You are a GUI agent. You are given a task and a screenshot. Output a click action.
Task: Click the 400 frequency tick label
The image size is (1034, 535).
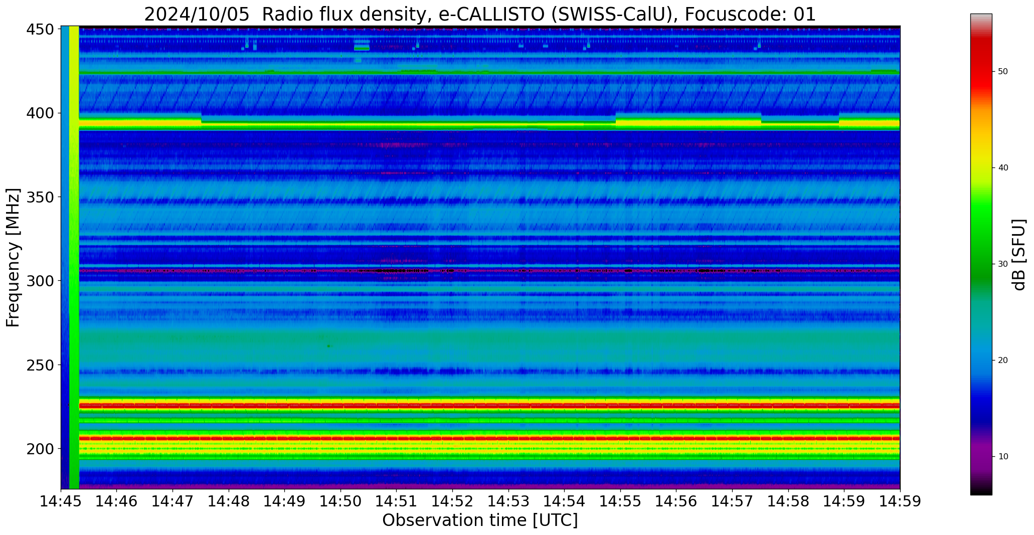click(x=40, y=113)
